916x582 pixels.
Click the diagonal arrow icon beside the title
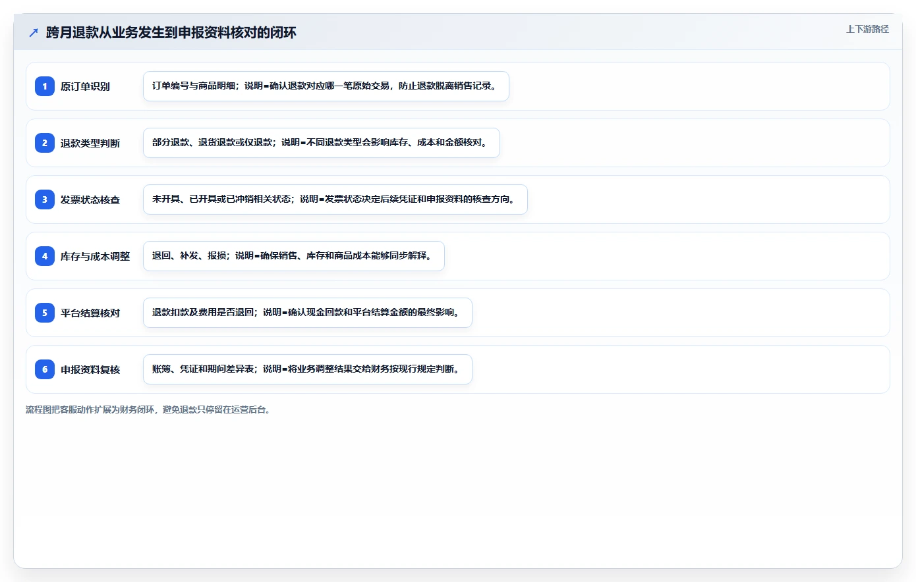(34, 32)
